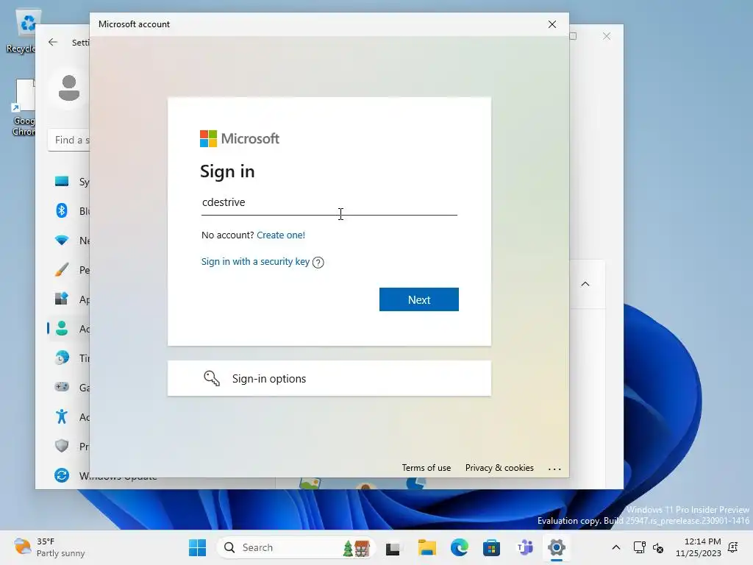
Task: Open Terms of use link
Action: [x=426, y=468]
